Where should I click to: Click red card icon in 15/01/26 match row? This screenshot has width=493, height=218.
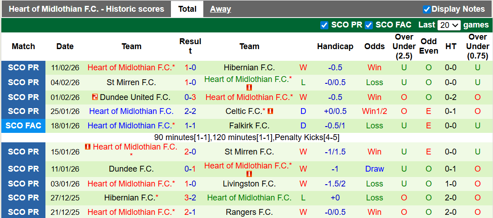point(88,147)
